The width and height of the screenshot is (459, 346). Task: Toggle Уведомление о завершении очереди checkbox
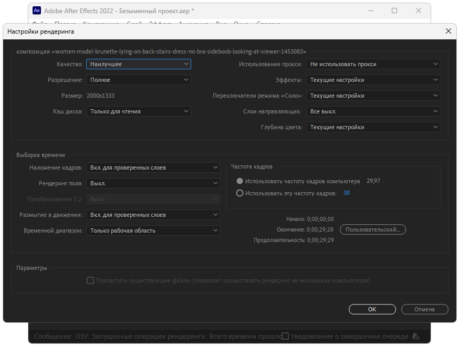pyautogui.click(x=285, y=336)
